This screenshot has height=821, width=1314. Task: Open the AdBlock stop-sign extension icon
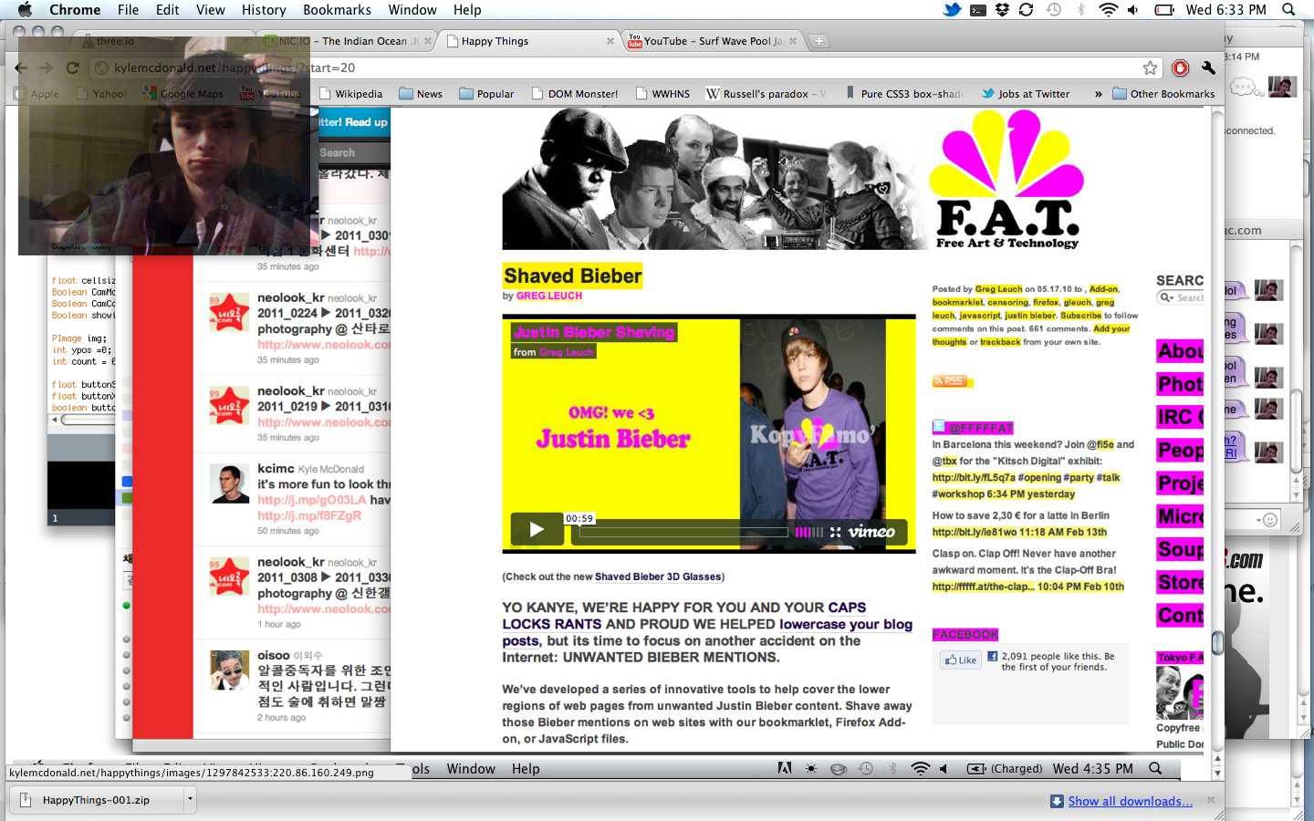[1180, 68]
